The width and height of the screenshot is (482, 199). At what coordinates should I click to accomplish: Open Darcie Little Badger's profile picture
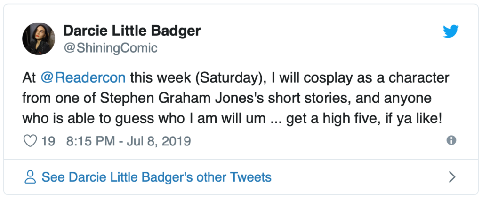[x=39, y=38]
